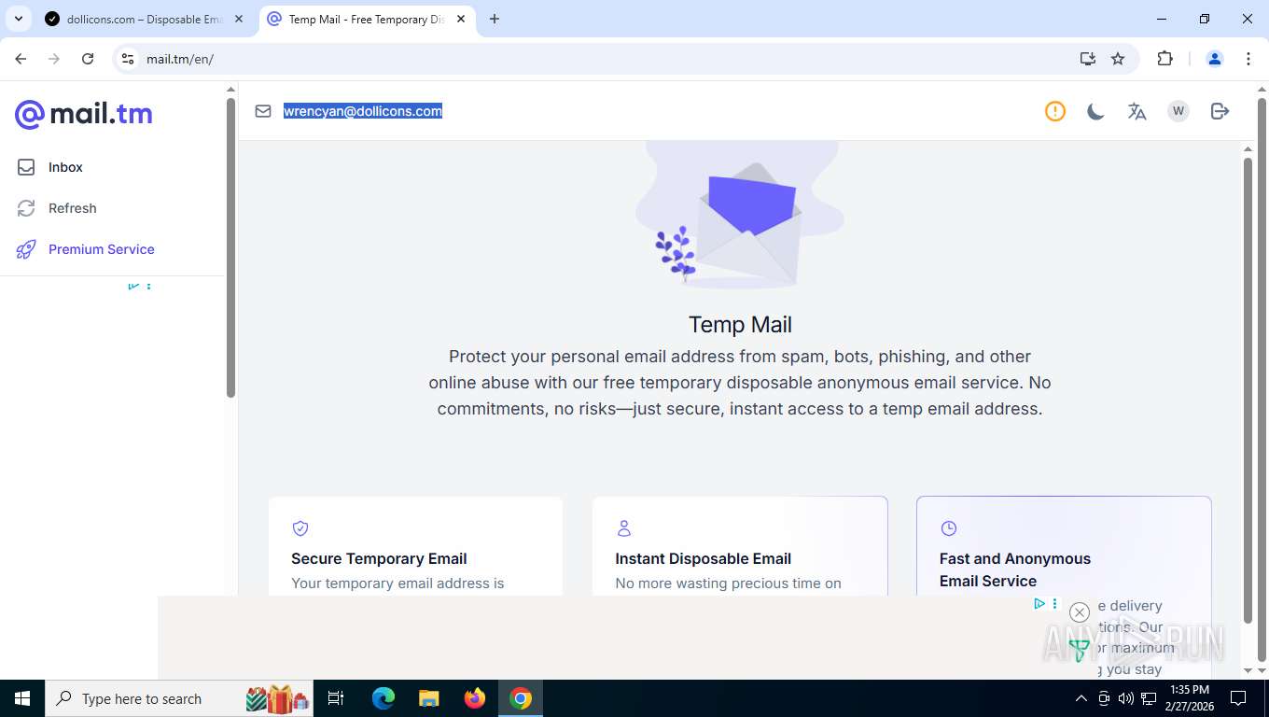Open Task View on taskbar

(x=336, y=698)
